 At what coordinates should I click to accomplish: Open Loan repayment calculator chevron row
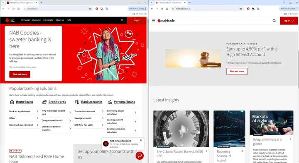(x=122, y=122)
